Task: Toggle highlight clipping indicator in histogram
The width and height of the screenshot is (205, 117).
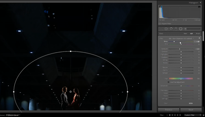Action: click(199, 7)
